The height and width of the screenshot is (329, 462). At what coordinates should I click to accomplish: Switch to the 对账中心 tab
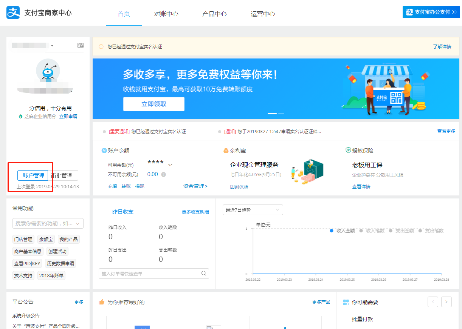pos(166,14)
